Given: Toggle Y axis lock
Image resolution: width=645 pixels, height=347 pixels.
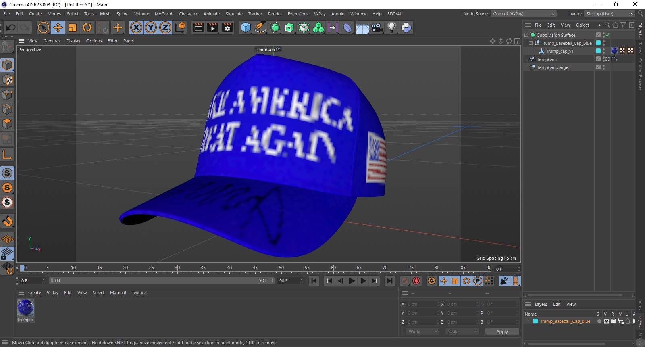Looking at the screenshot, I should [151, 27].
